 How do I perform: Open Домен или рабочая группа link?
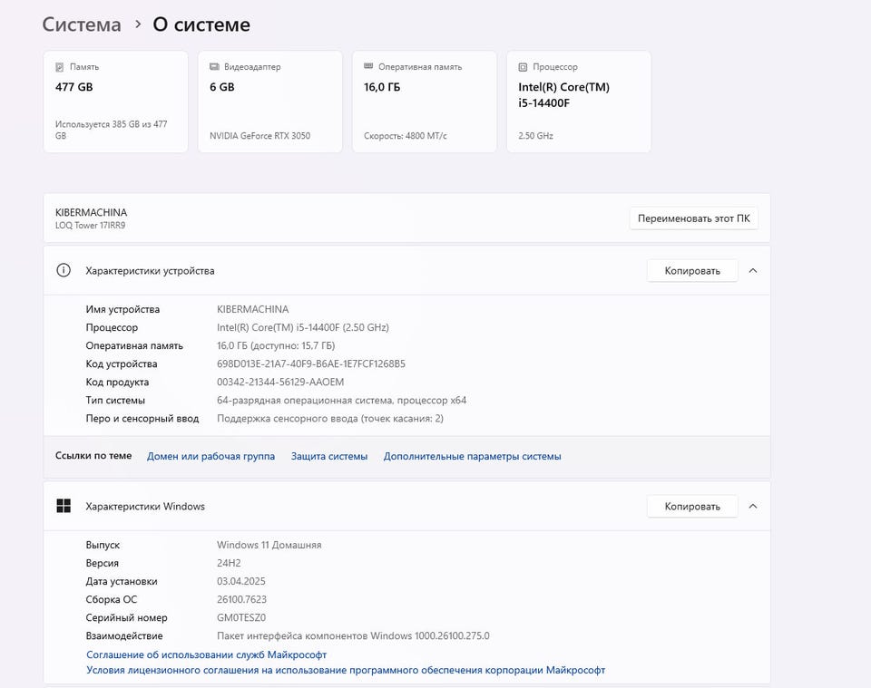pos(210,456)
